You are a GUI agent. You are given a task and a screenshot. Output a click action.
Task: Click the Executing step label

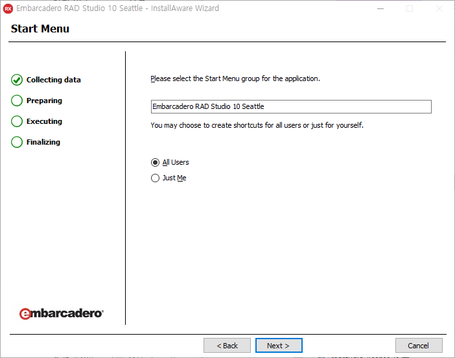pyautogui.click(x=44, y=121)
